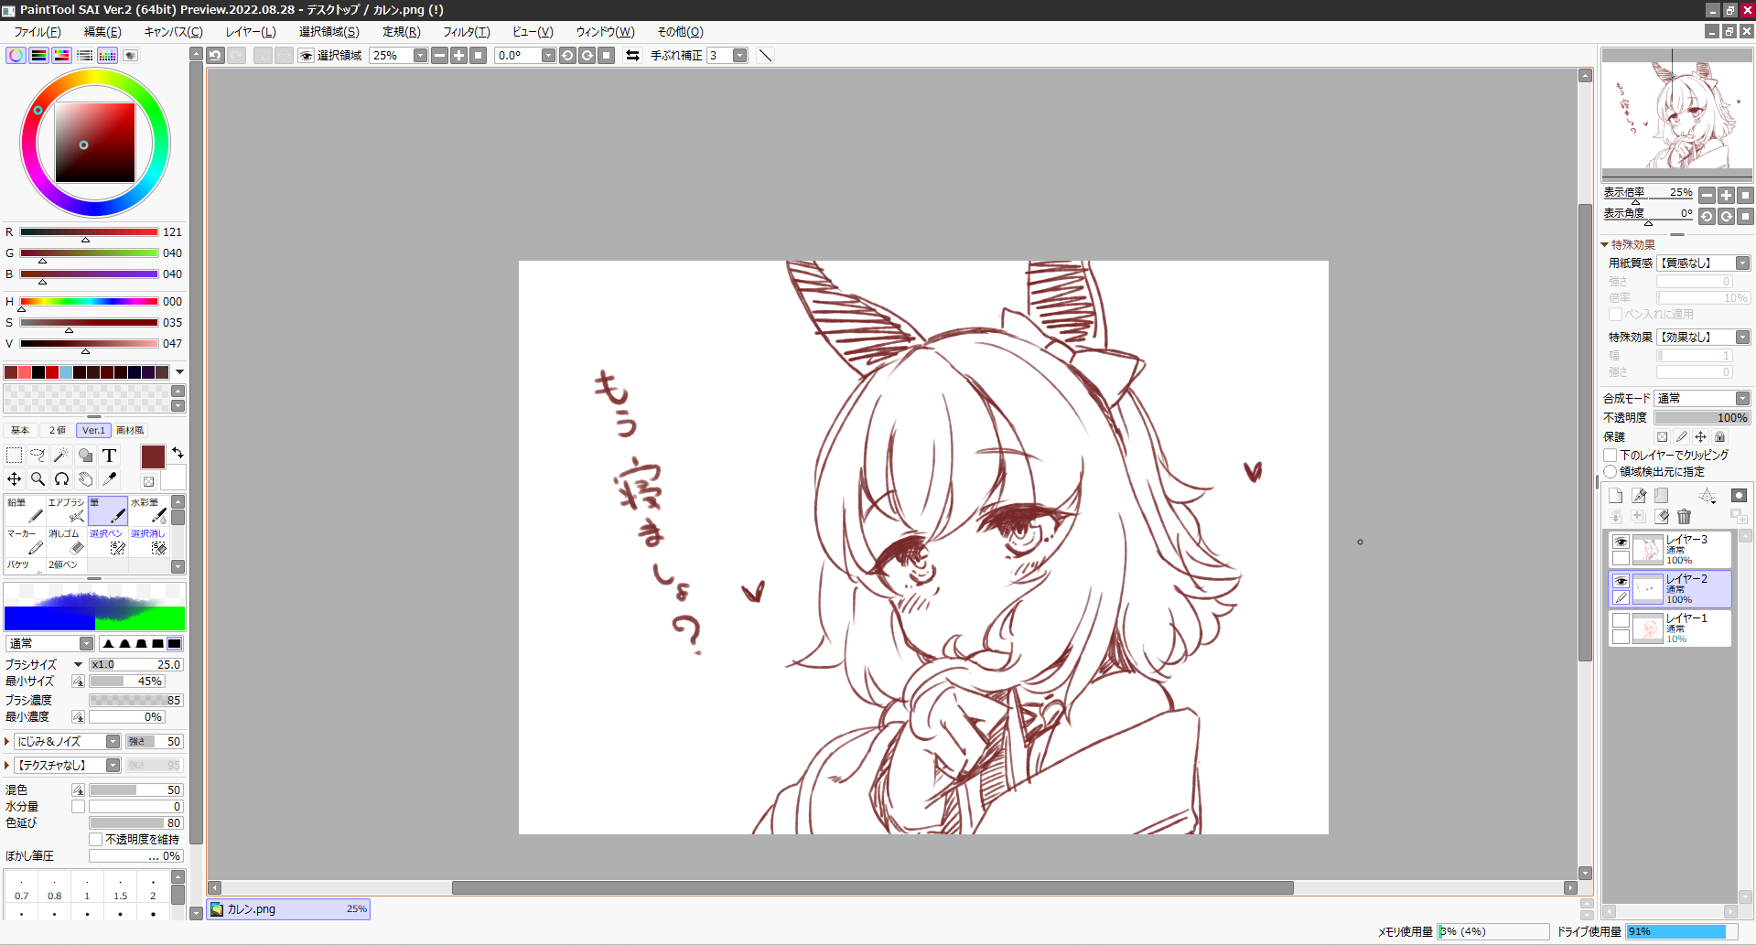Click the flip canvas horizontally icon
The width and height of the screenshot is (1756, 945).
(x=632, y=56)
